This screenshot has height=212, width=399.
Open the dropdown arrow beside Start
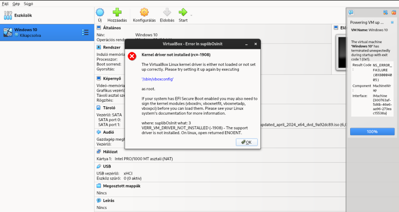point(192,15)
